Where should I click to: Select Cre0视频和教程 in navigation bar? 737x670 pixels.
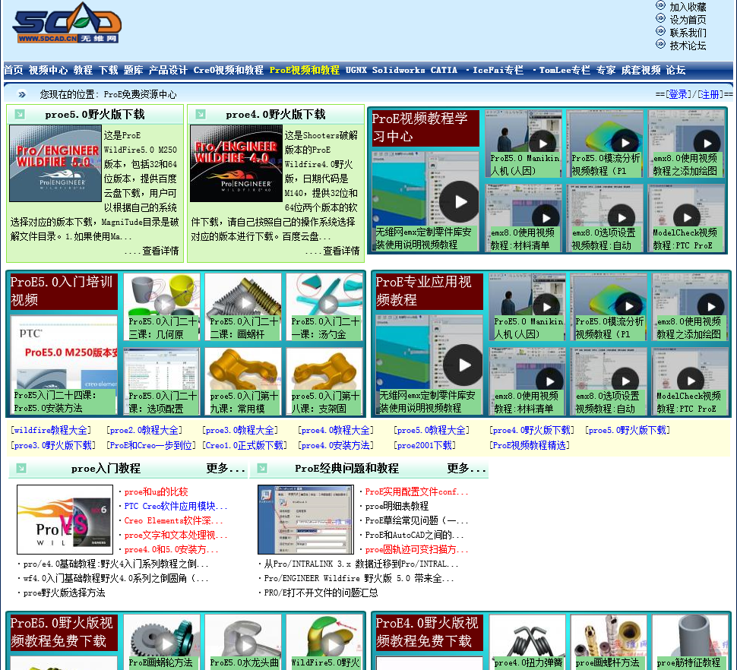[229, 70]
